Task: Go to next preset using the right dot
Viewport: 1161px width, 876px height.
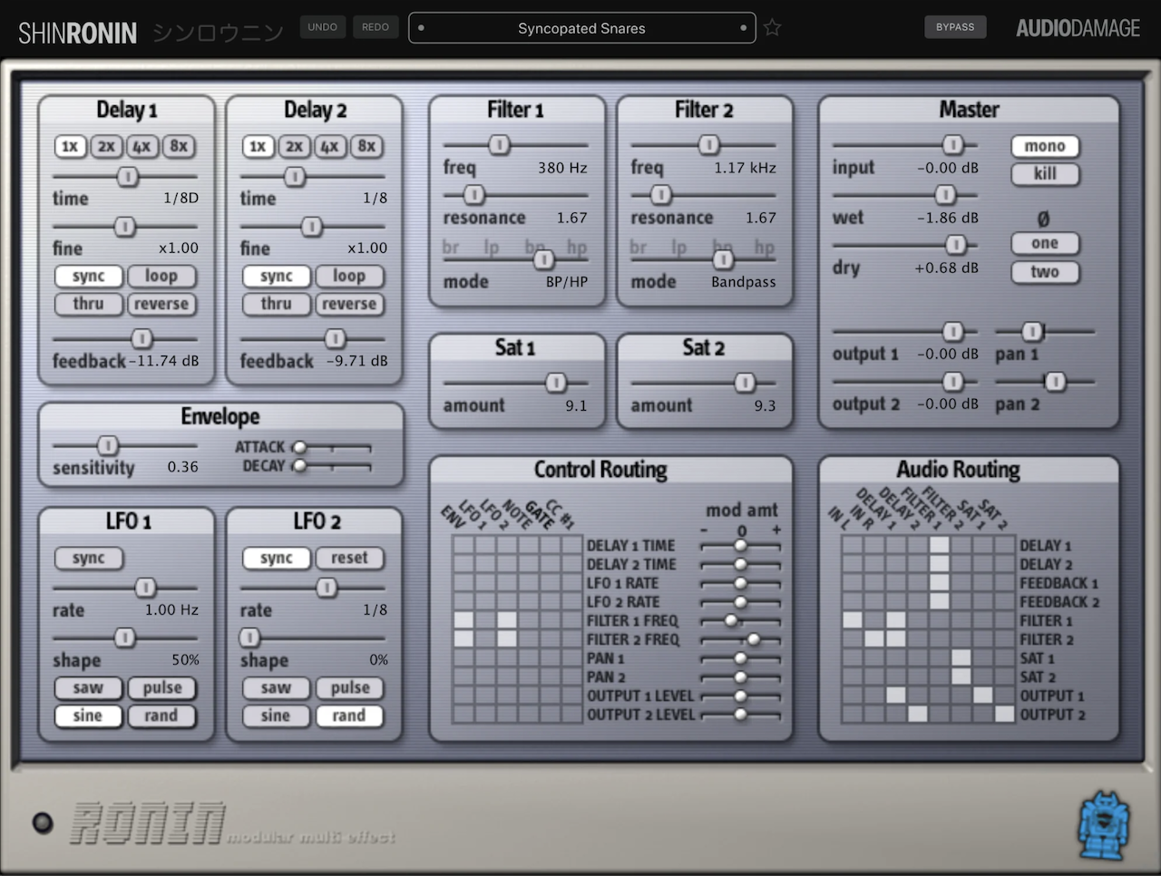Action: (744, 28)
